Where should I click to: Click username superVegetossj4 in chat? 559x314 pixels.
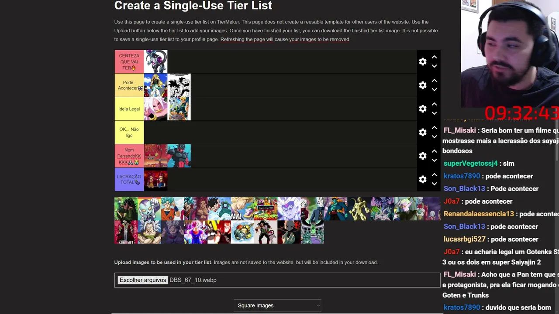[x=470, y=164]
